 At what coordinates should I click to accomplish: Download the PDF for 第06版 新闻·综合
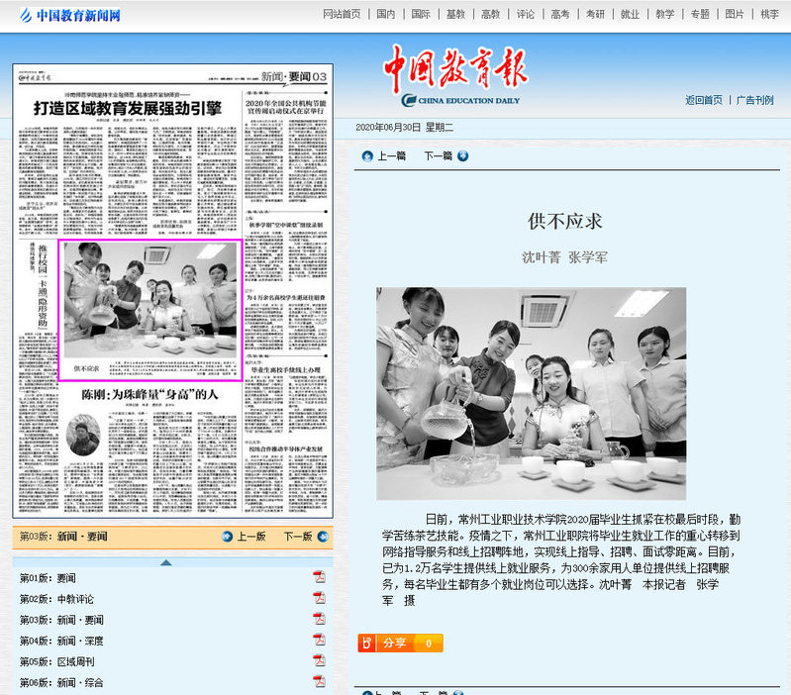(319, 681)
